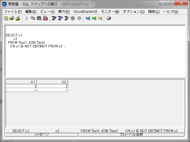Click the orange Visual Explain diagram icon
The width and height of the screenshot is (190, 142).
100,18
